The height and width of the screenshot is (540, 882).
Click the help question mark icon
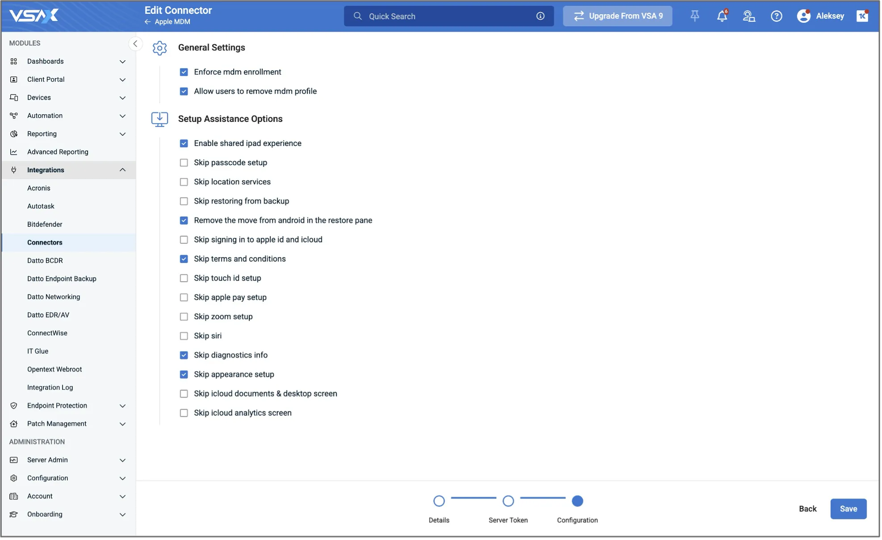pos(776,16)
